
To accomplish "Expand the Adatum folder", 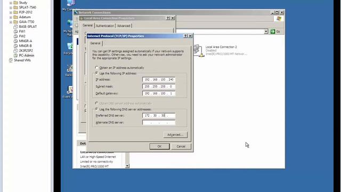I will (x=11, y=17).
